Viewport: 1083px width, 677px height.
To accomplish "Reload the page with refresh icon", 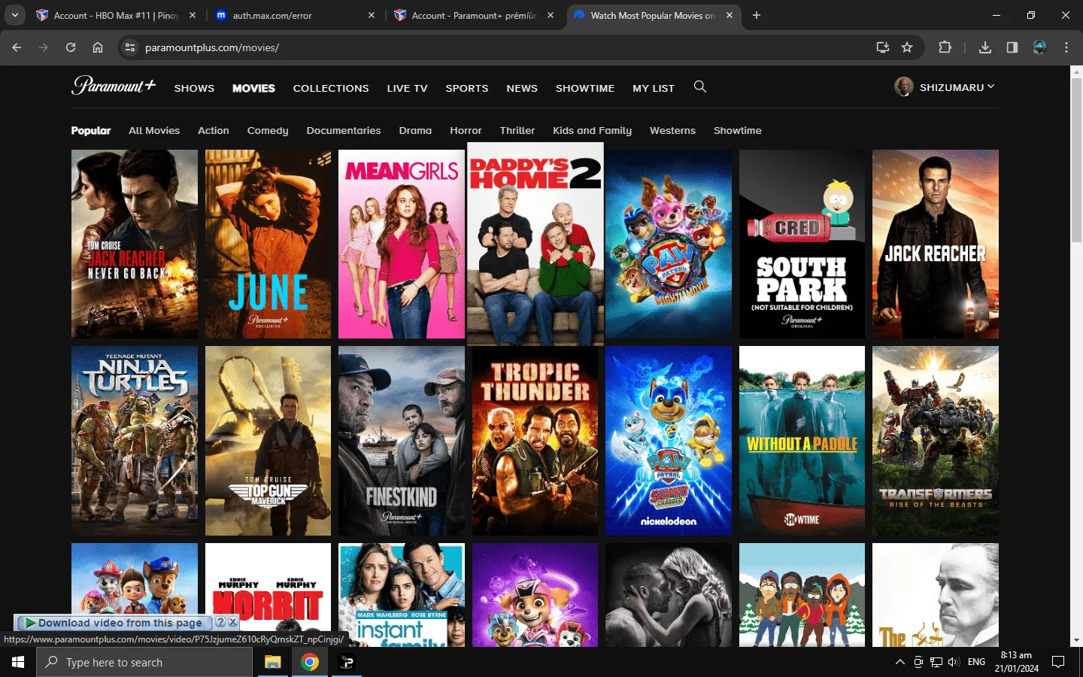I will click(71, 47).
